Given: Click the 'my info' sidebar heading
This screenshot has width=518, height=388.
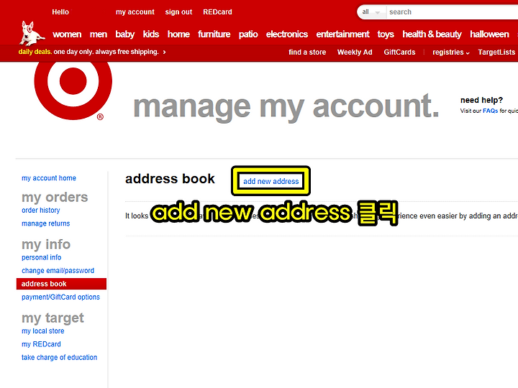Looking at the screenshot, I should pyautogui.click(x=46, y=244).
